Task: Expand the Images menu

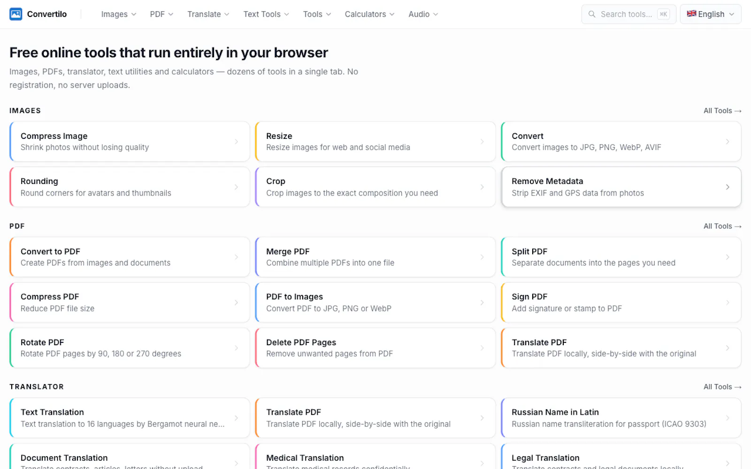Action: click(119, 14)
